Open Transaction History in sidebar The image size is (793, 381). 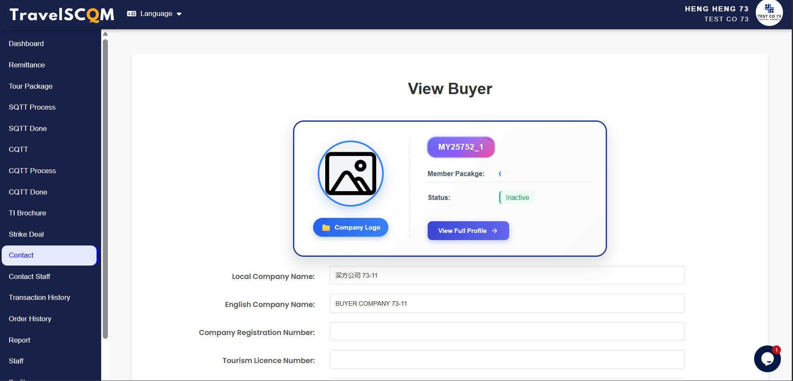point(39,297)
